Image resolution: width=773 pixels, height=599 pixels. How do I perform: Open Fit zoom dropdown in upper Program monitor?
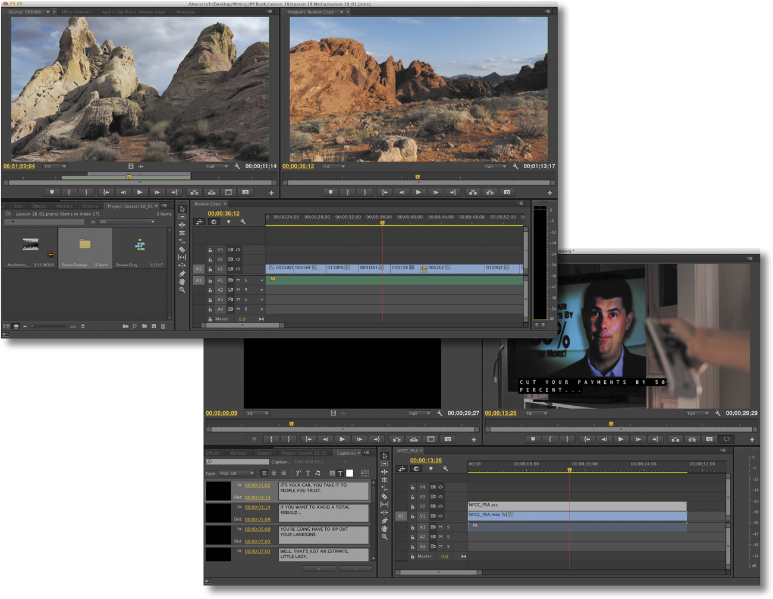334,166
